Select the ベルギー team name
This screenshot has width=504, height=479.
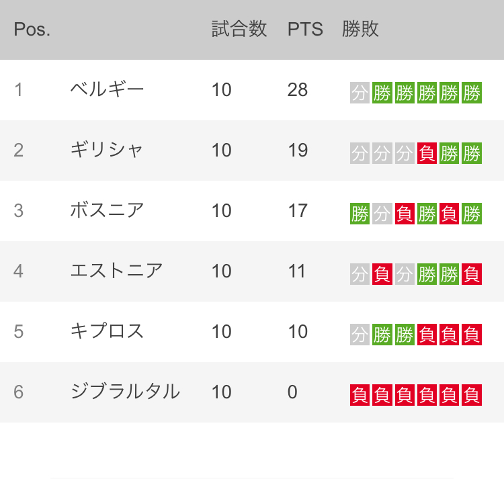click(107, 89)
